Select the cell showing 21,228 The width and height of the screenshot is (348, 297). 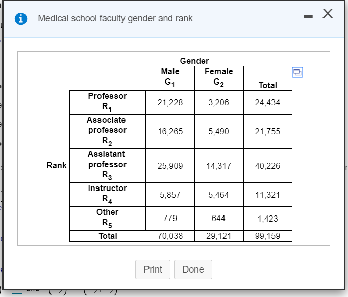170,102
